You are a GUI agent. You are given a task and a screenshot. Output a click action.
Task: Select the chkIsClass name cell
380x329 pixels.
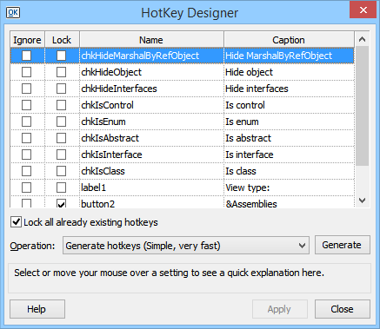pos(151,171)
